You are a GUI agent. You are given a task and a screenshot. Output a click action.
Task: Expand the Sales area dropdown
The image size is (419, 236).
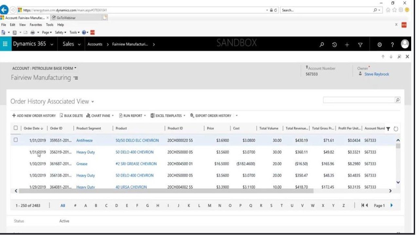79,44
